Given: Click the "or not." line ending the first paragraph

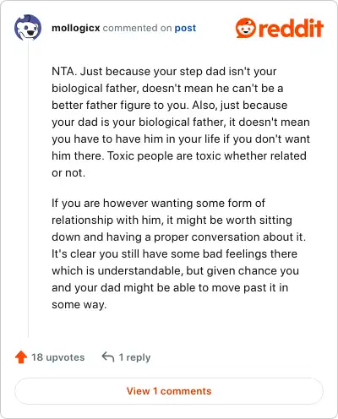Looking at the screenshot, I should pyautogui.click(x=68, y=173).
